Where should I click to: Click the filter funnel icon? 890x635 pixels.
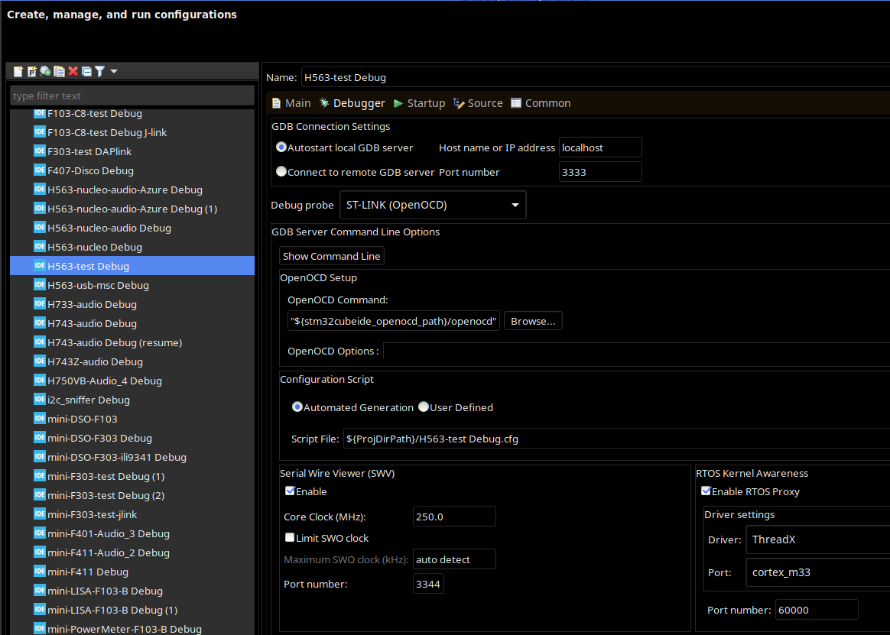(x=99, y=71)
